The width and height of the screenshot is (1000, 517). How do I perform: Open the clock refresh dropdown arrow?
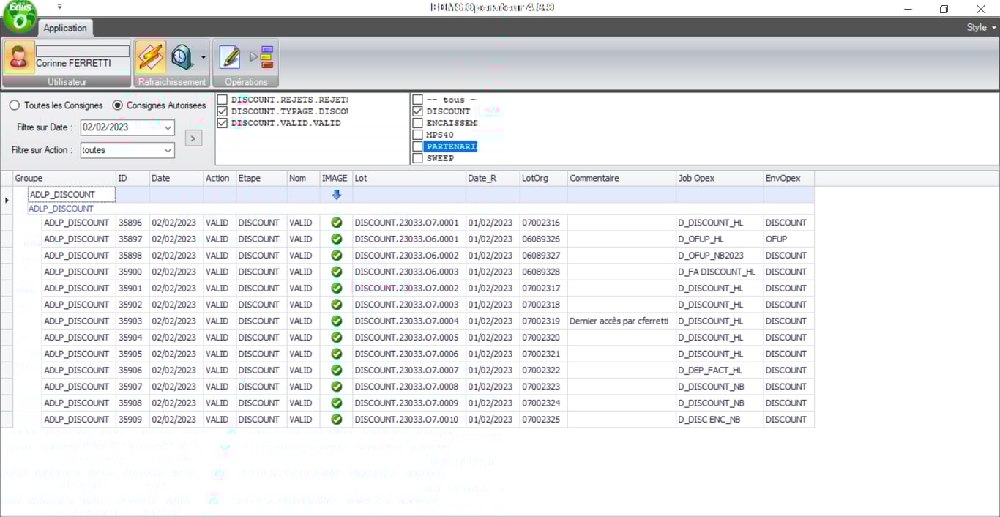pos(203,57)
